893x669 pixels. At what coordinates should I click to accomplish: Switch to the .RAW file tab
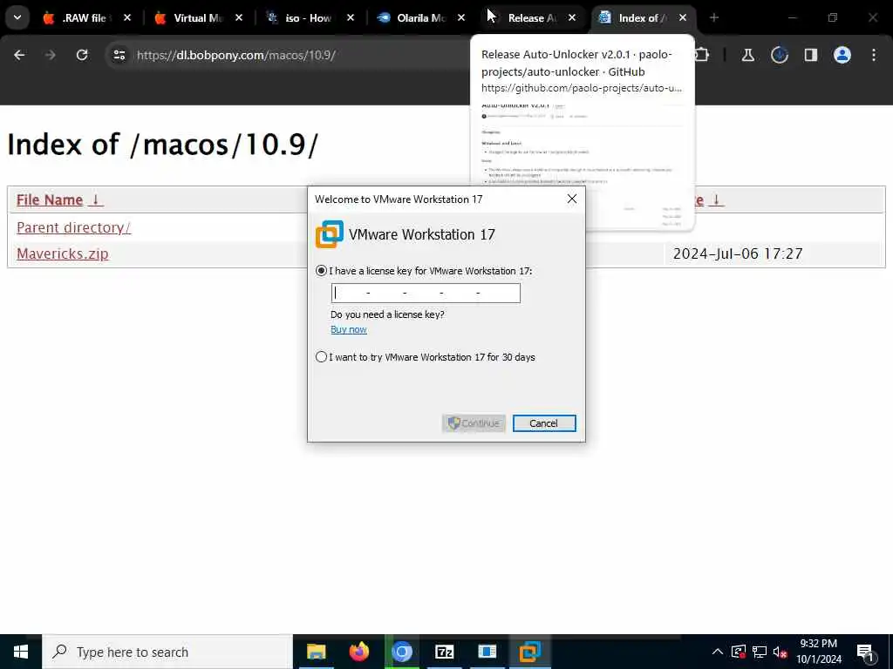85,17
